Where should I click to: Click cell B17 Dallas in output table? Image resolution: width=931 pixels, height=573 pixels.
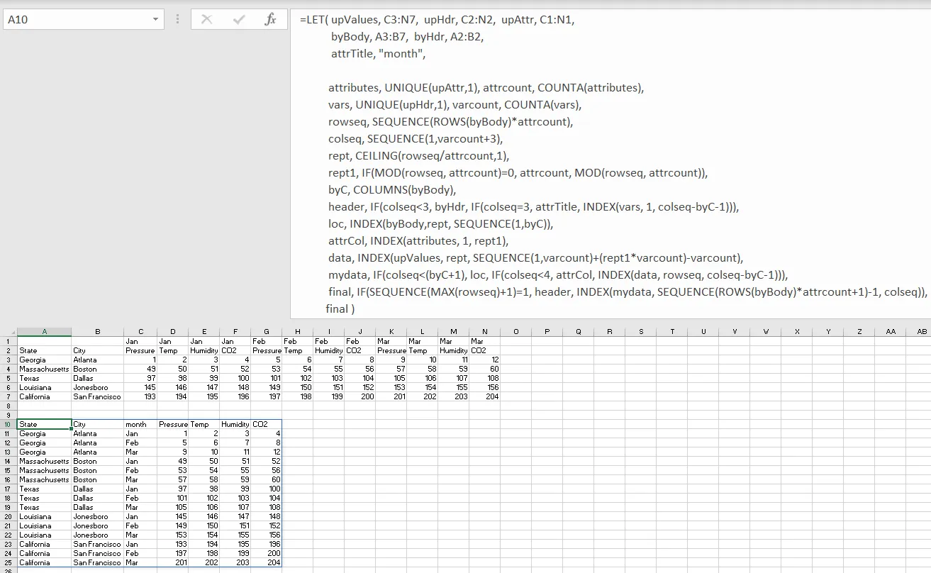[97, 489]
